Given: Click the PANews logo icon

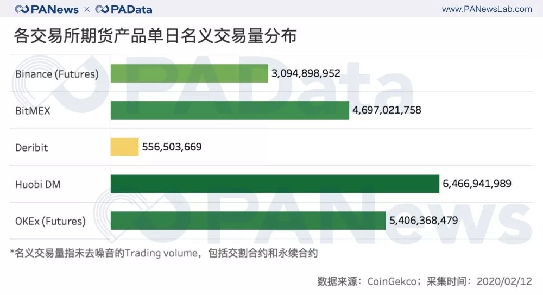Looking at the screenshot, I should click(22, 9).
